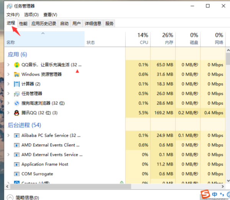
Task: Close the Task Manager window
Action: pyautogui.click(x=223, y=6)
